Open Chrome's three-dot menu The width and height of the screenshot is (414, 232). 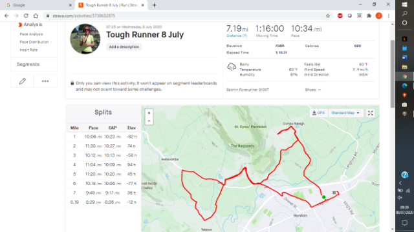[x=389, y=15]
